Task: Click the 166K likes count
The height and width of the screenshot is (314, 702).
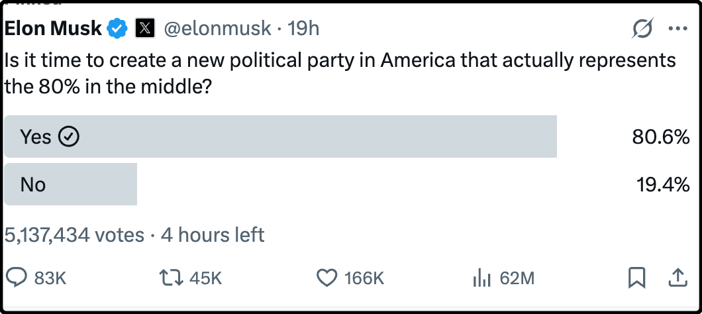Action: point(364,279)
